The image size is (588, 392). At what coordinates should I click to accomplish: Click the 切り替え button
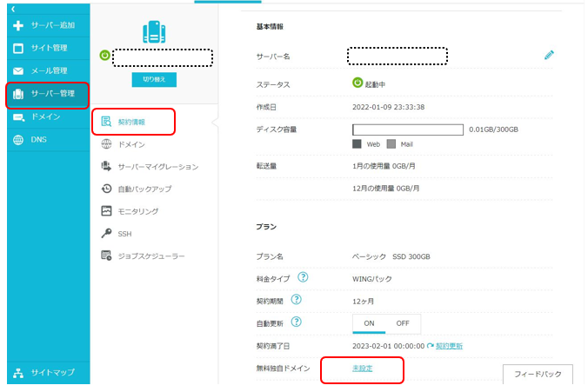point(154,79)
